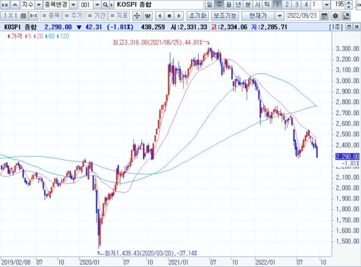Click the 20-period moving average legend
The width and height of the screenshot is (361, 267).
(38, 36)
